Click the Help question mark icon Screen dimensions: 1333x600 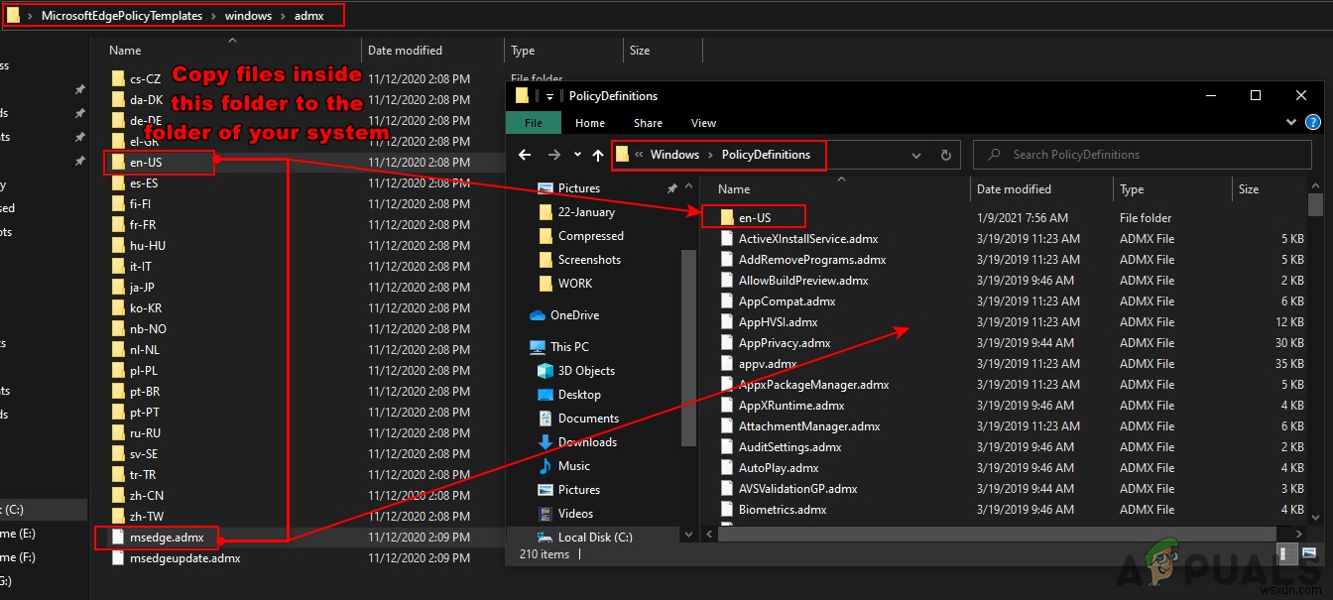point(1311,122)
